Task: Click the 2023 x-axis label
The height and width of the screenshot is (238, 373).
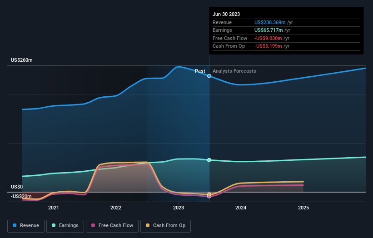Action: click(179, 208)
